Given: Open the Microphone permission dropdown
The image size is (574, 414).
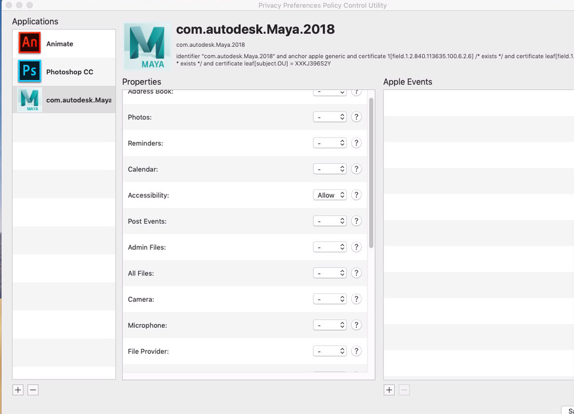Looking at the screenshot, I should [x=330, y=325].
